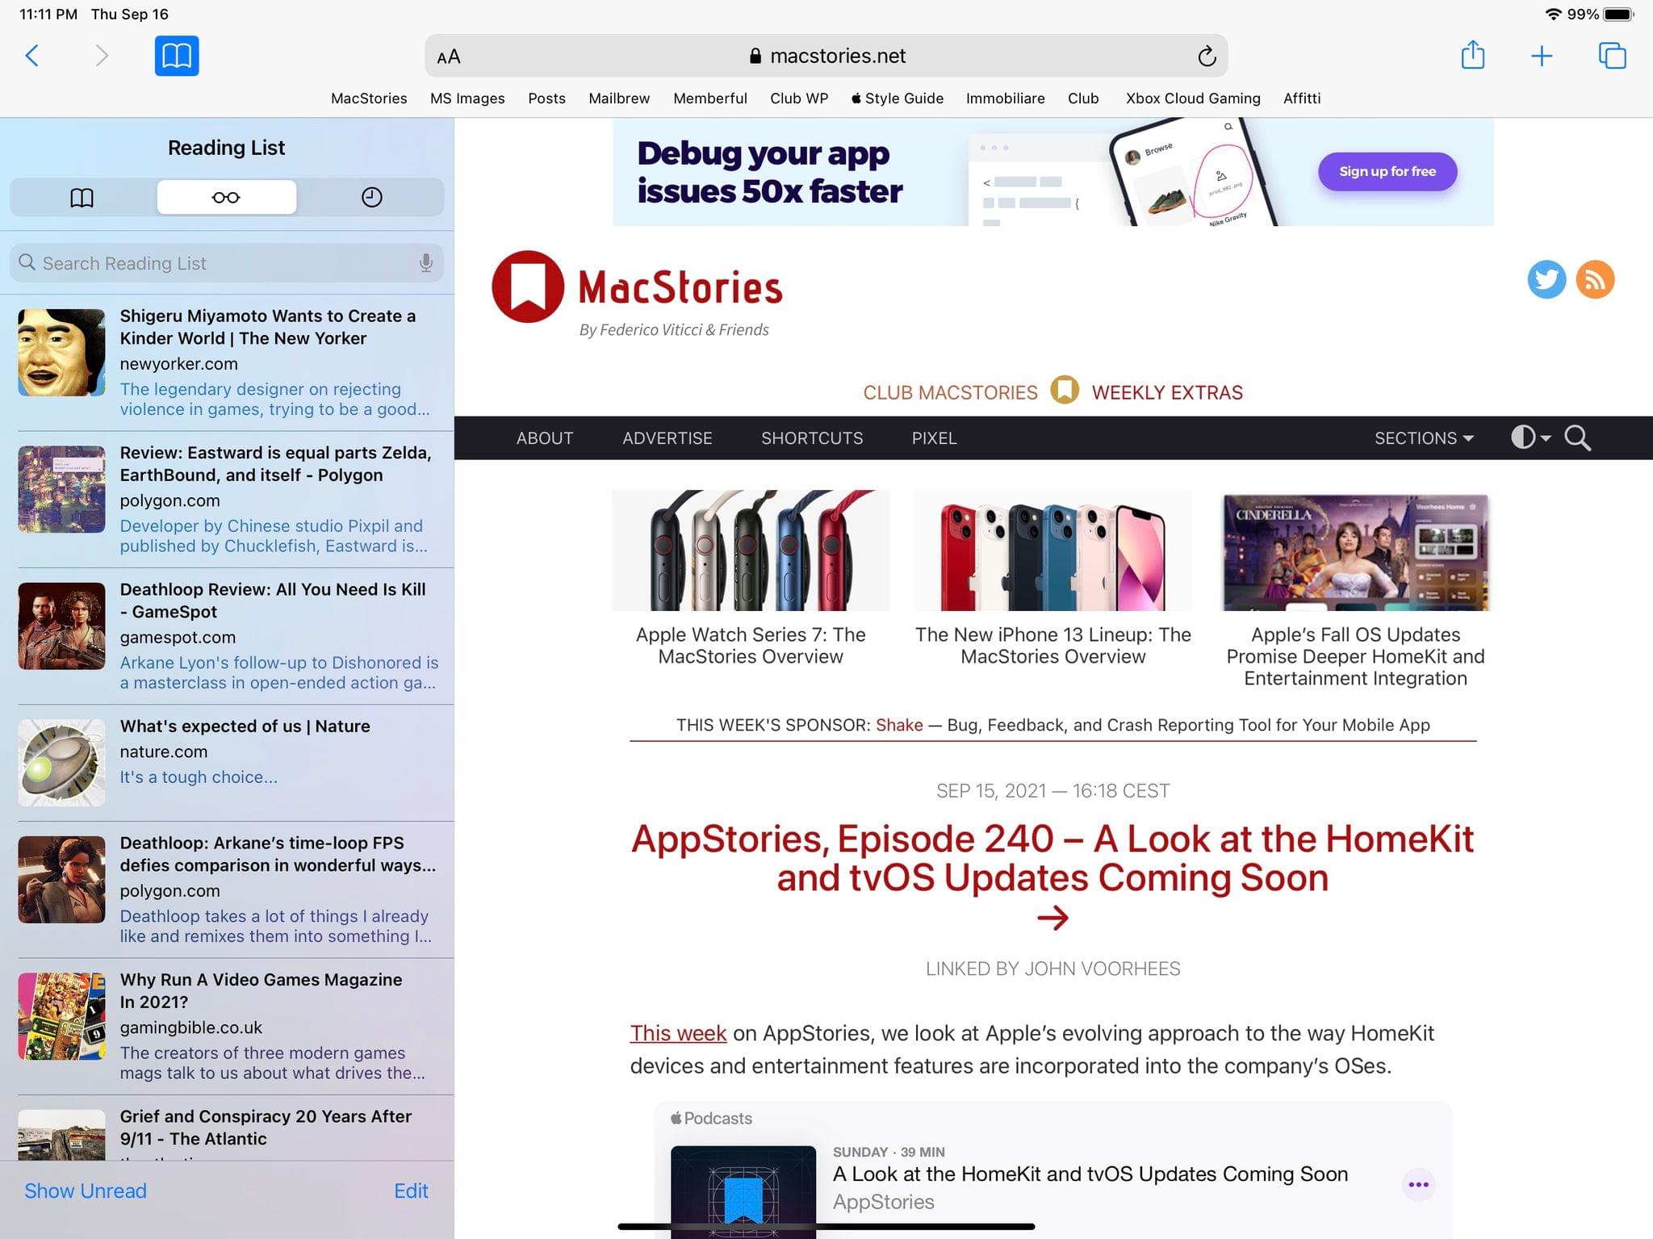Open the CLUB MACSTORIES link
This screenshot has height=1239, width=1653.
tap(950, 392)
